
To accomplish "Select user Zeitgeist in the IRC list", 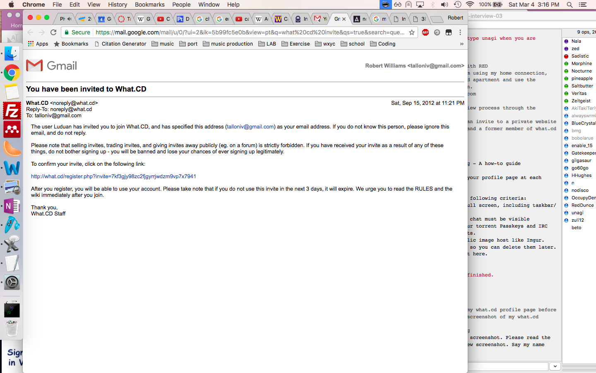I will pyautogui.click(x=581, y=101).
